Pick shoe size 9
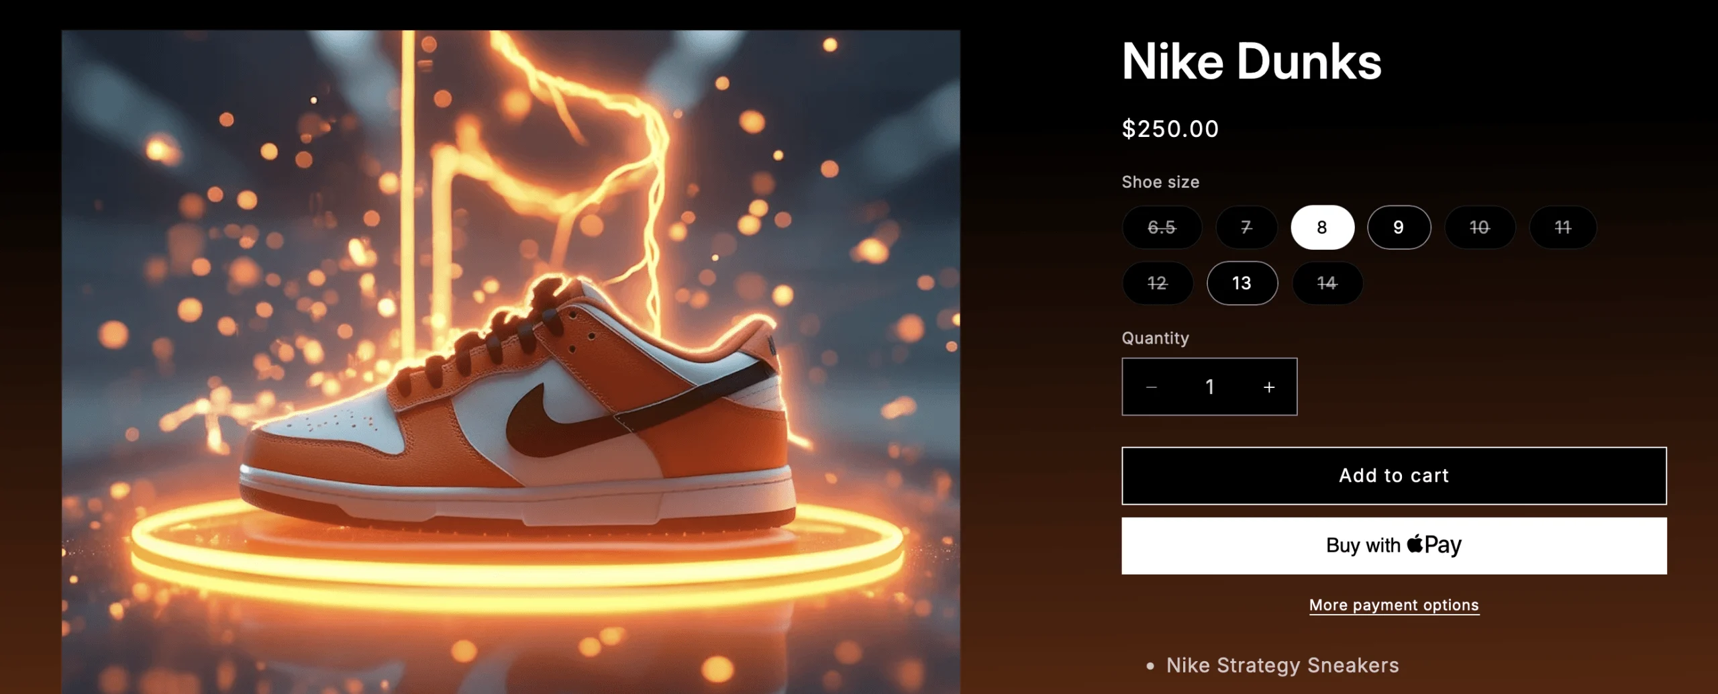This screenshot has height=694, width=1718. 1399,228
